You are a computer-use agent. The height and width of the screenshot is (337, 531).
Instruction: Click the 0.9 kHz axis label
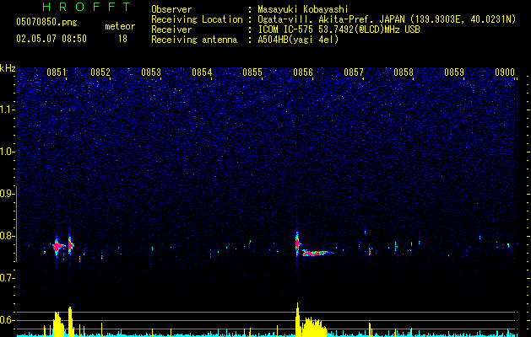8,194
